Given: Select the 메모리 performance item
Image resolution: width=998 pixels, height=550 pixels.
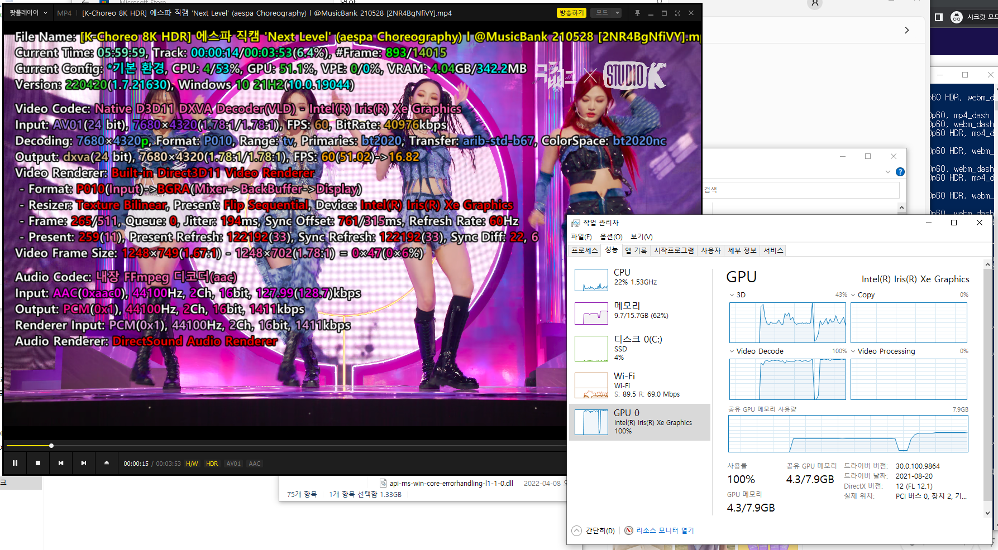Looking at the screenshot, I should point(639,312).
